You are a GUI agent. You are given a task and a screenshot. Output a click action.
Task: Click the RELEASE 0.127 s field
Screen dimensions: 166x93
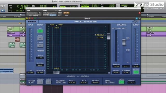pyautogui.click(x=95, y=83)
